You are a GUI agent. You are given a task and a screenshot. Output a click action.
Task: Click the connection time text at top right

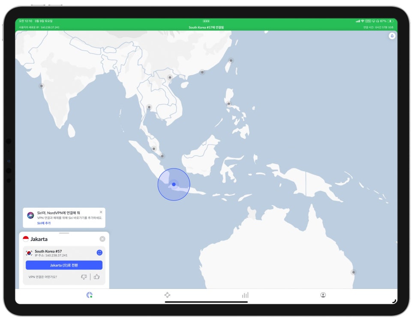coord(378,27)
